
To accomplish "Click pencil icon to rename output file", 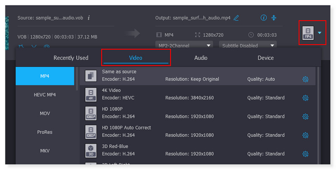I will pos(236,18).
